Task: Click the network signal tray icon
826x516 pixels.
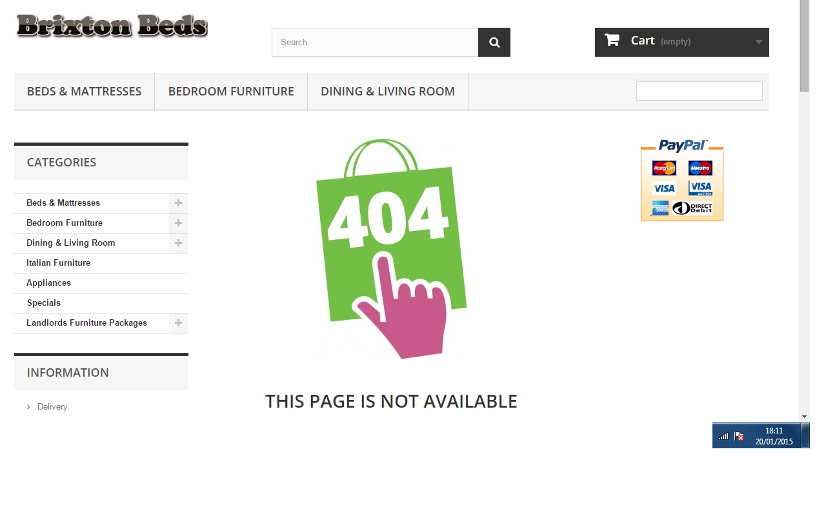Action: tap(723, 436)
